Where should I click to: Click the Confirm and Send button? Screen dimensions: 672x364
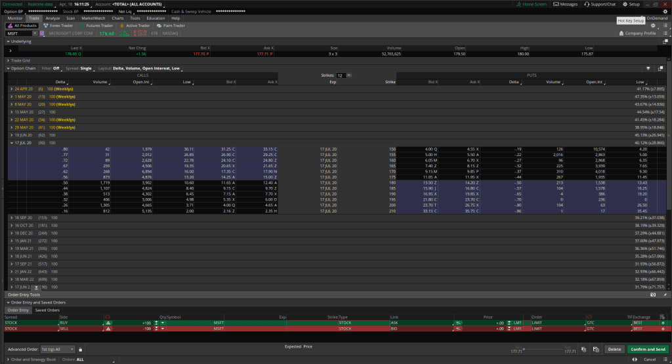648,350
